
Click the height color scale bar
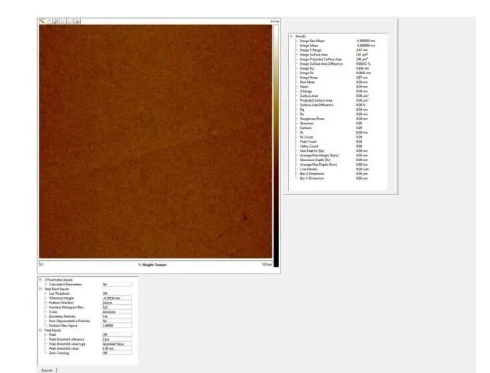point(276,140)
